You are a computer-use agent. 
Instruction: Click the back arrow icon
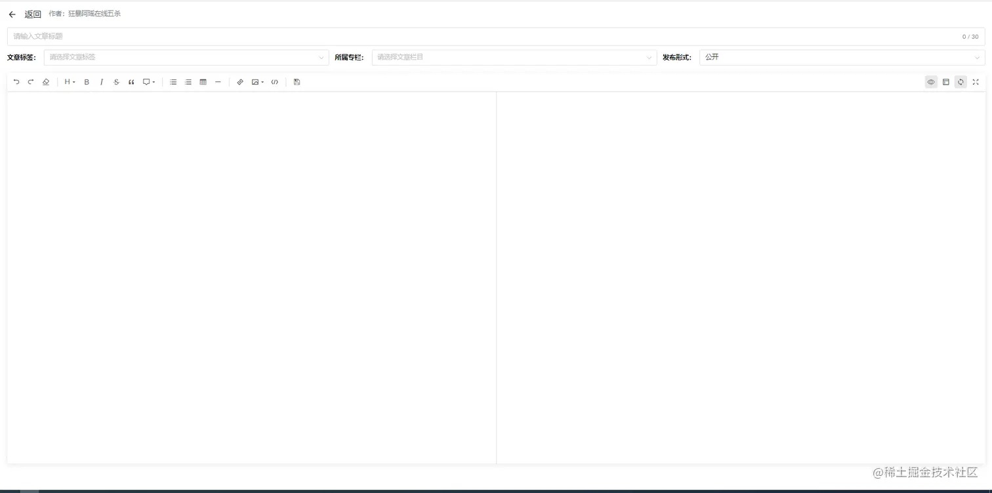pos(12,14)
